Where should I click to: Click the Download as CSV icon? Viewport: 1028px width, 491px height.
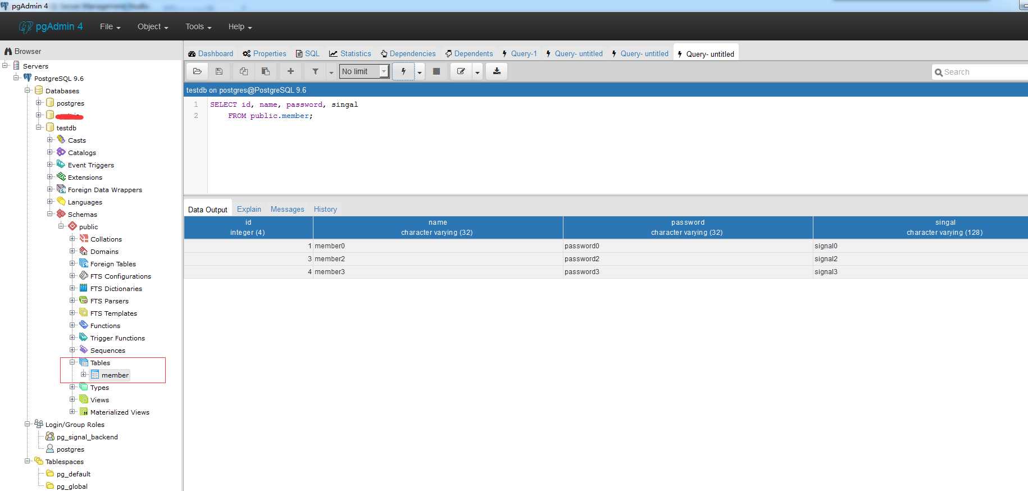497,71
